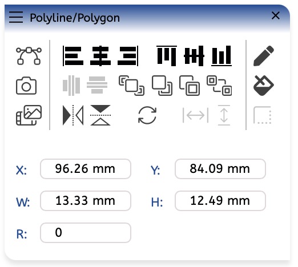
Task: Click the R rotation field showing 0
Action: (x=86, y=233)
